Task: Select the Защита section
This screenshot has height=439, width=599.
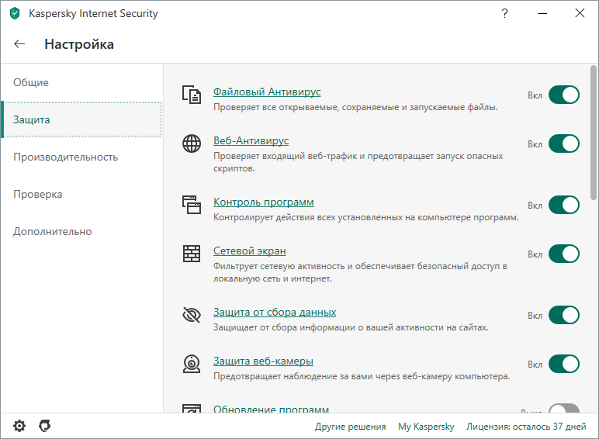Action: 81,119
